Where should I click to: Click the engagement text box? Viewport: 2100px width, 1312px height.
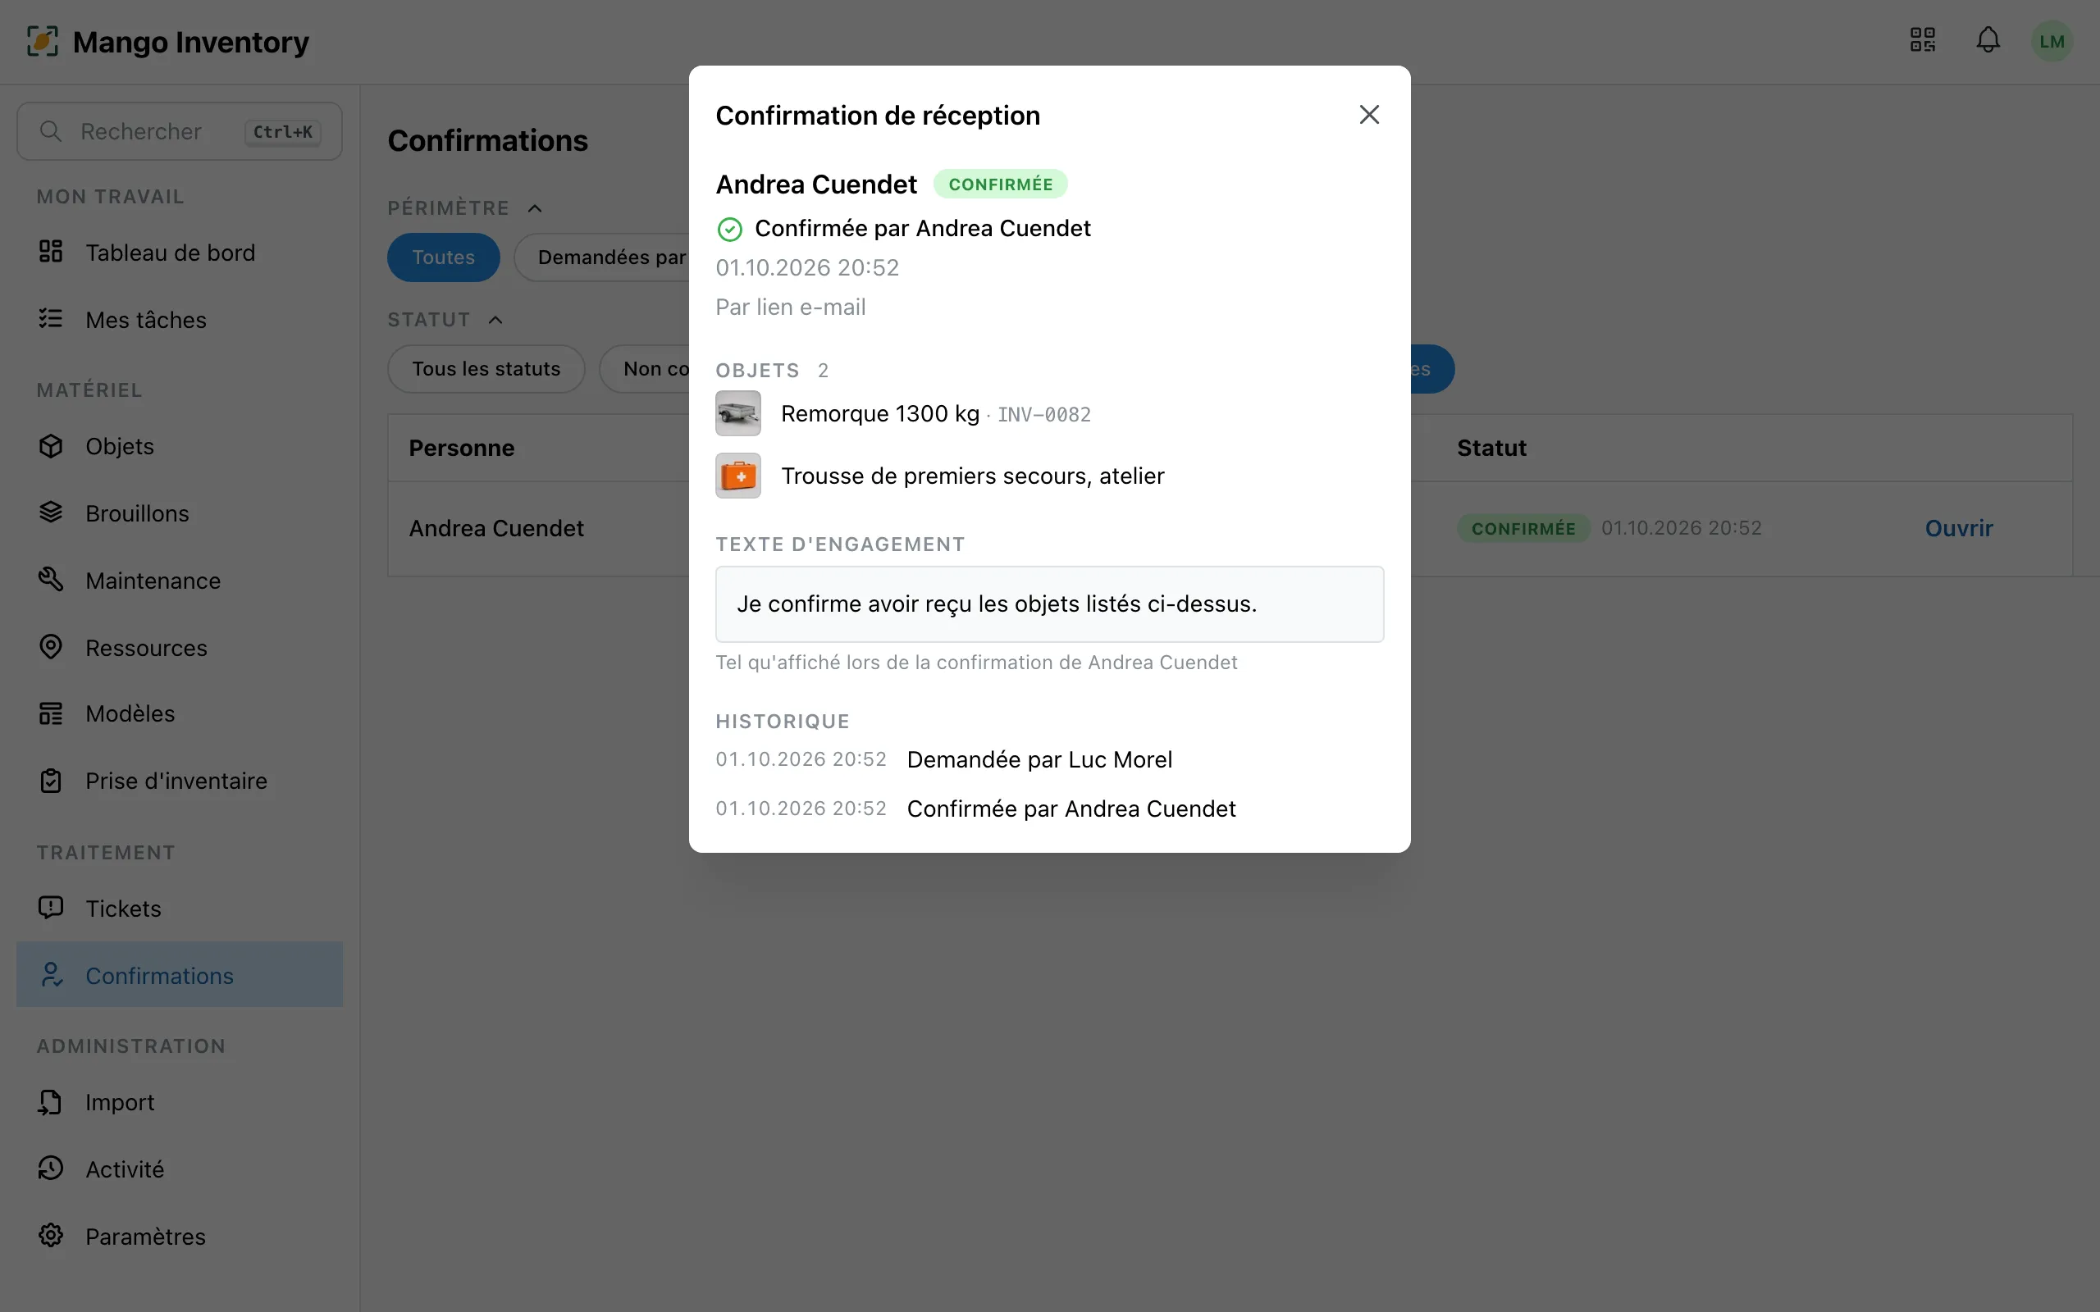(x=1049, y=604)
